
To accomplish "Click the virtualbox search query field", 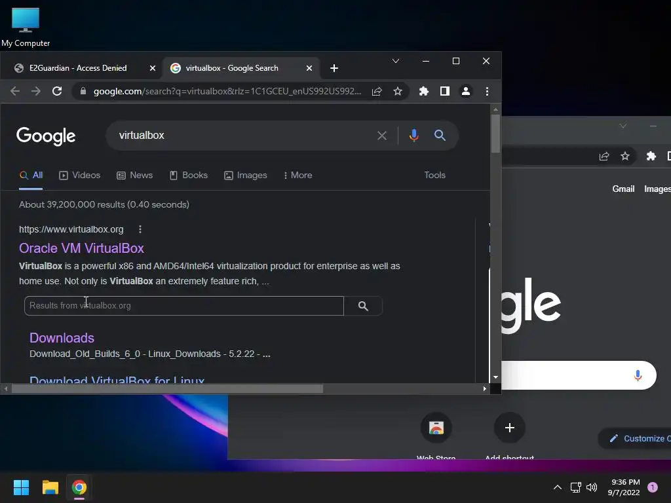I will click(x=244, y=135).
